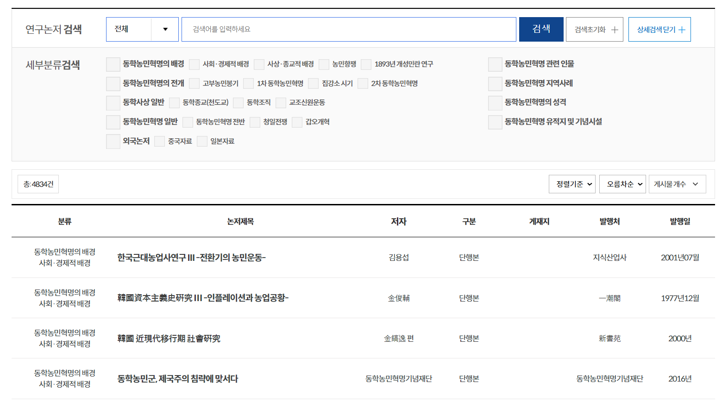
Task: Open 한국근대농업사연구 III -전환기의 농민운동- entry
Action: [x=191, y=258]
